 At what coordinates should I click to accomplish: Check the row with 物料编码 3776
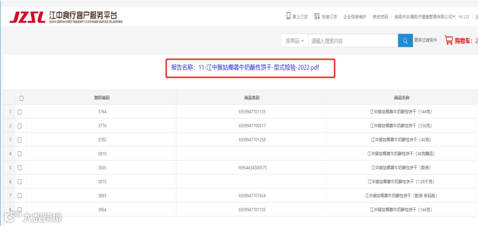(x=19, y=126)
